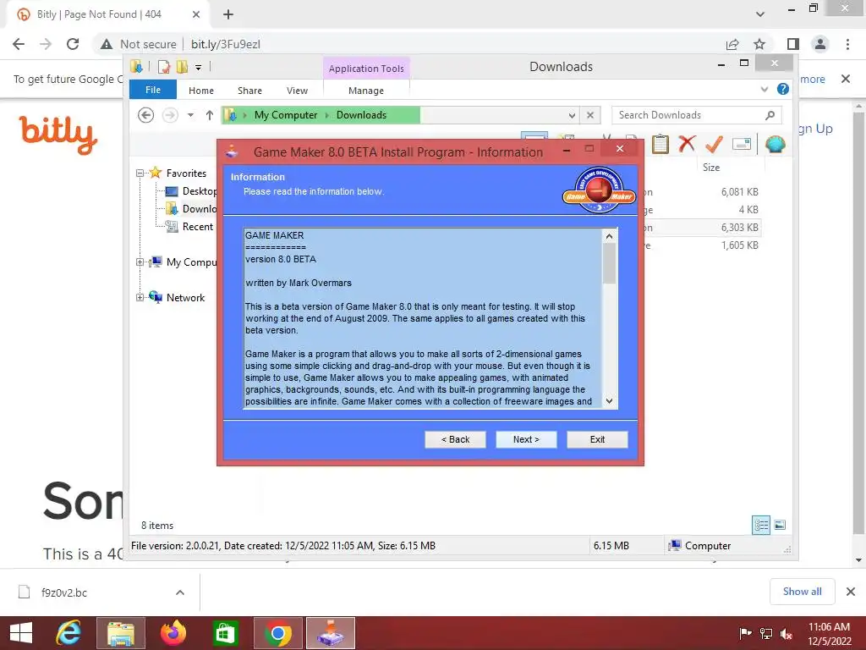The height and width of the screenshot is (650, 866).
Task: Click Game Maker installer taskbar icon
Action: (x=331, y=633)
